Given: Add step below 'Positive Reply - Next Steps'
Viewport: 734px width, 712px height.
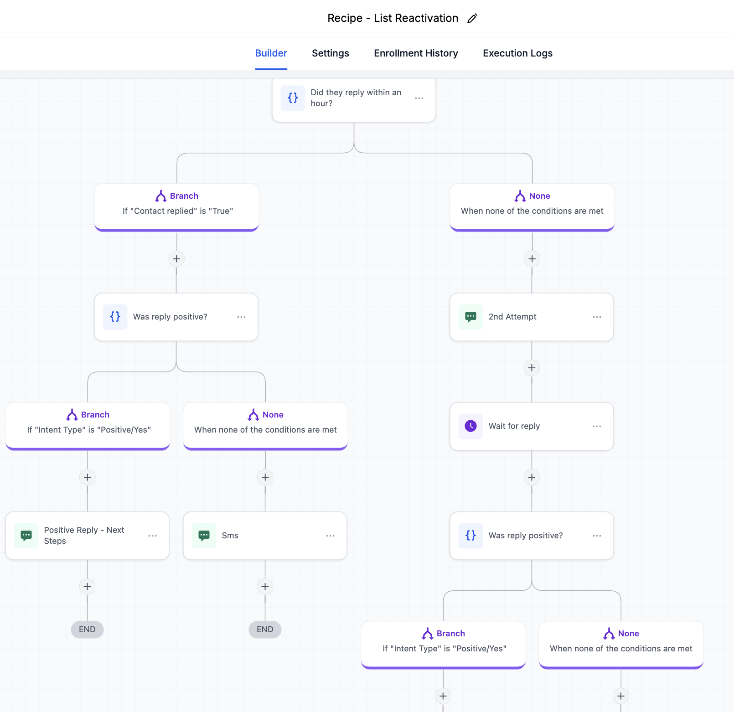Looking at the screenshot, I should pos(88,587).
